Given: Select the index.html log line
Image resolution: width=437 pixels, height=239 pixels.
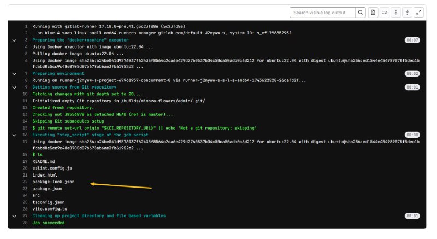Looking at the screenshot, I should point(45,175).
